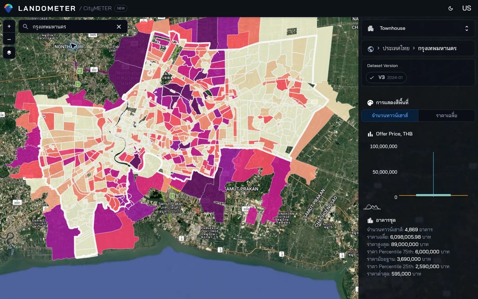Open the Townhouse property type dropdown
The width and height of the screenshot is (478, 299).
[x=418, y=28]
